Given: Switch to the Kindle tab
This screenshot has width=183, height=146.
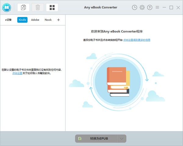Looking at the screenshot, I should (x=22, y=20).
